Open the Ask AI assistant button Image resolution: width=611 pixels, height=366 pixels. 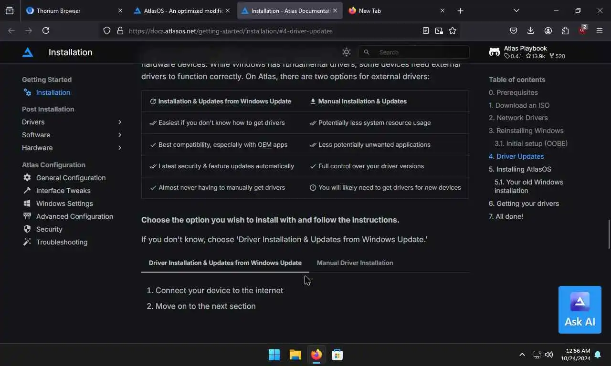coord(580,310)
